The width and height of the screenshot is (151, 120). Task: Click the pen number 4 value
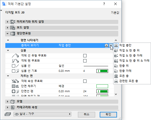84,71
